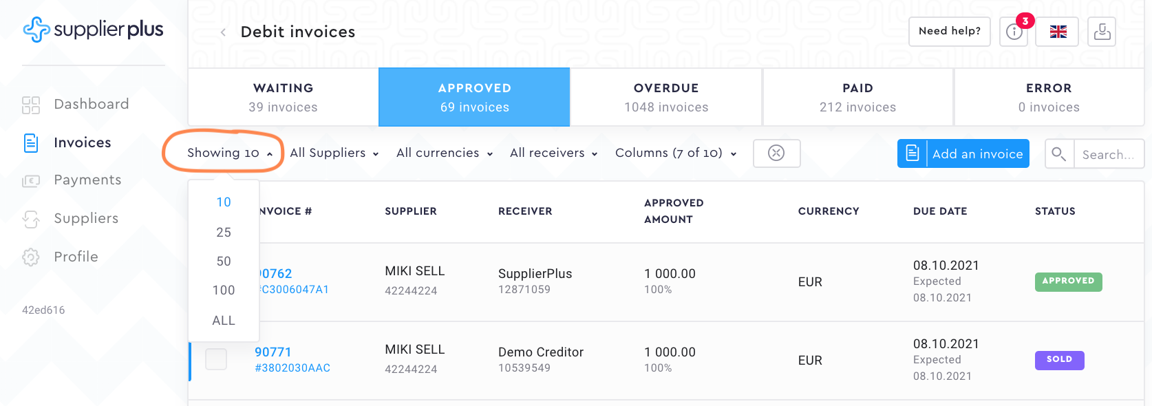Open the info notifications icon

[1014, 32]
